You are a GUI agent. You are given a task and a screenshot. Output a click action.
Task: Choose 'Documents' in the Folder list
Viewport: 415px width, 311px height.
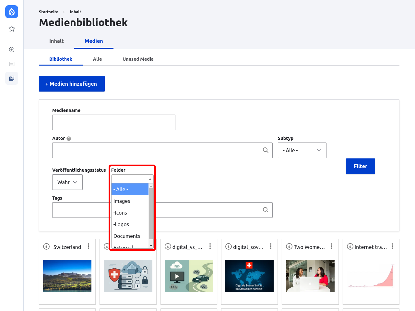130,236
